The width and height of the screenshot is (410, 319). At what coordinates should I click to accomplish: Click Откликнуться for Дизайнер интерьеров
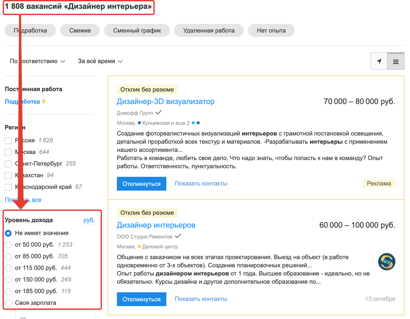pos(141,299)
